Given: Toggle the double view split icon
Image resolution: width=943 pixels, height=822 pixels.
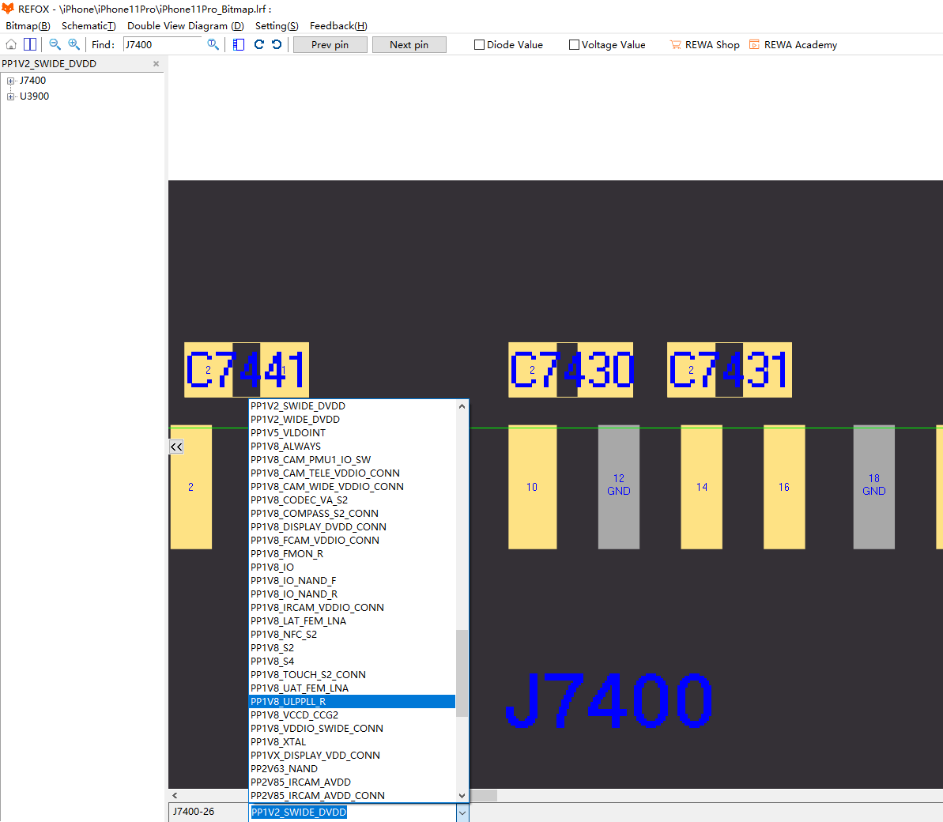Looking at the screenshot, I should click(x=29, y=44).
